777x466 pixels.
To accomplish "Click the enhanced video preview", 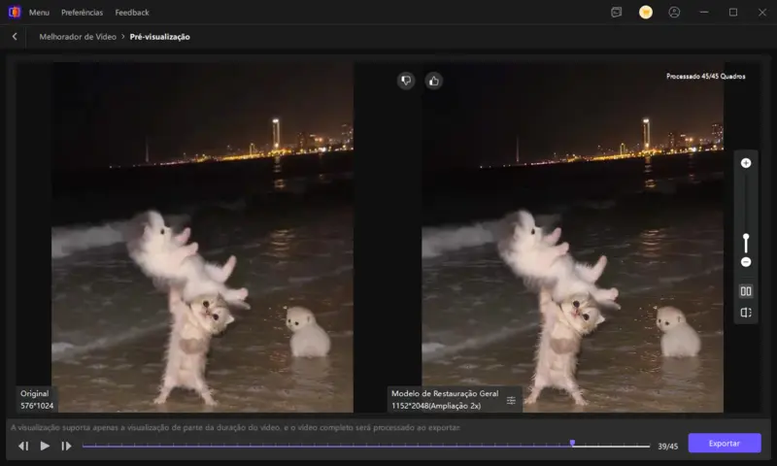I will click(x=572, y=237).
